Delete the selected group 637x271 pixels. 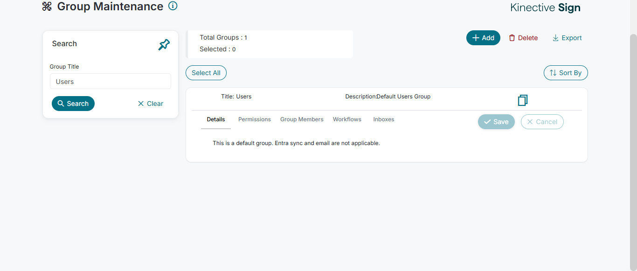click(x=523, y=38)
